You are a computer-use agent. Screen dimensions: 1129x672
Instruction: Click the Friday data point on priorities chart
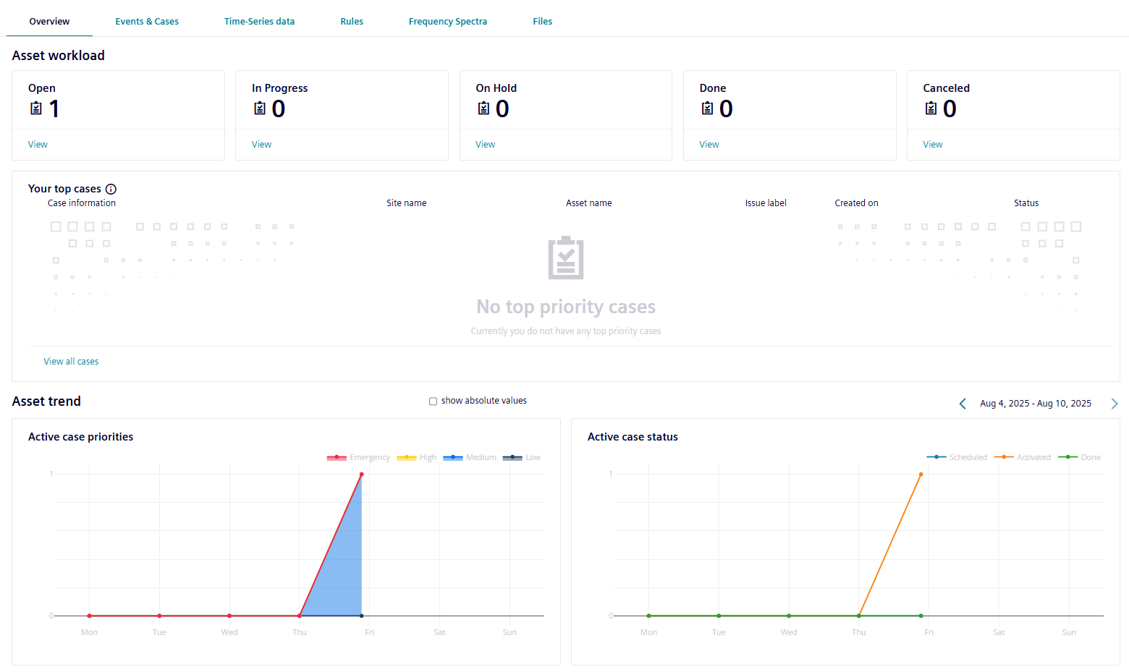[361, 475]
